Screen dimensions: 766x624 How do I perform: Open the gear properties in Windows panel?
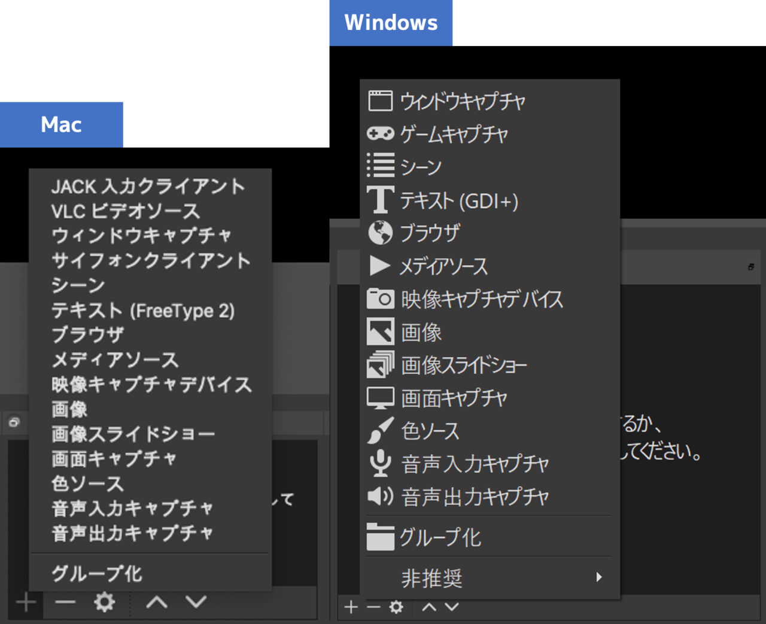click(x=396, y=607)
